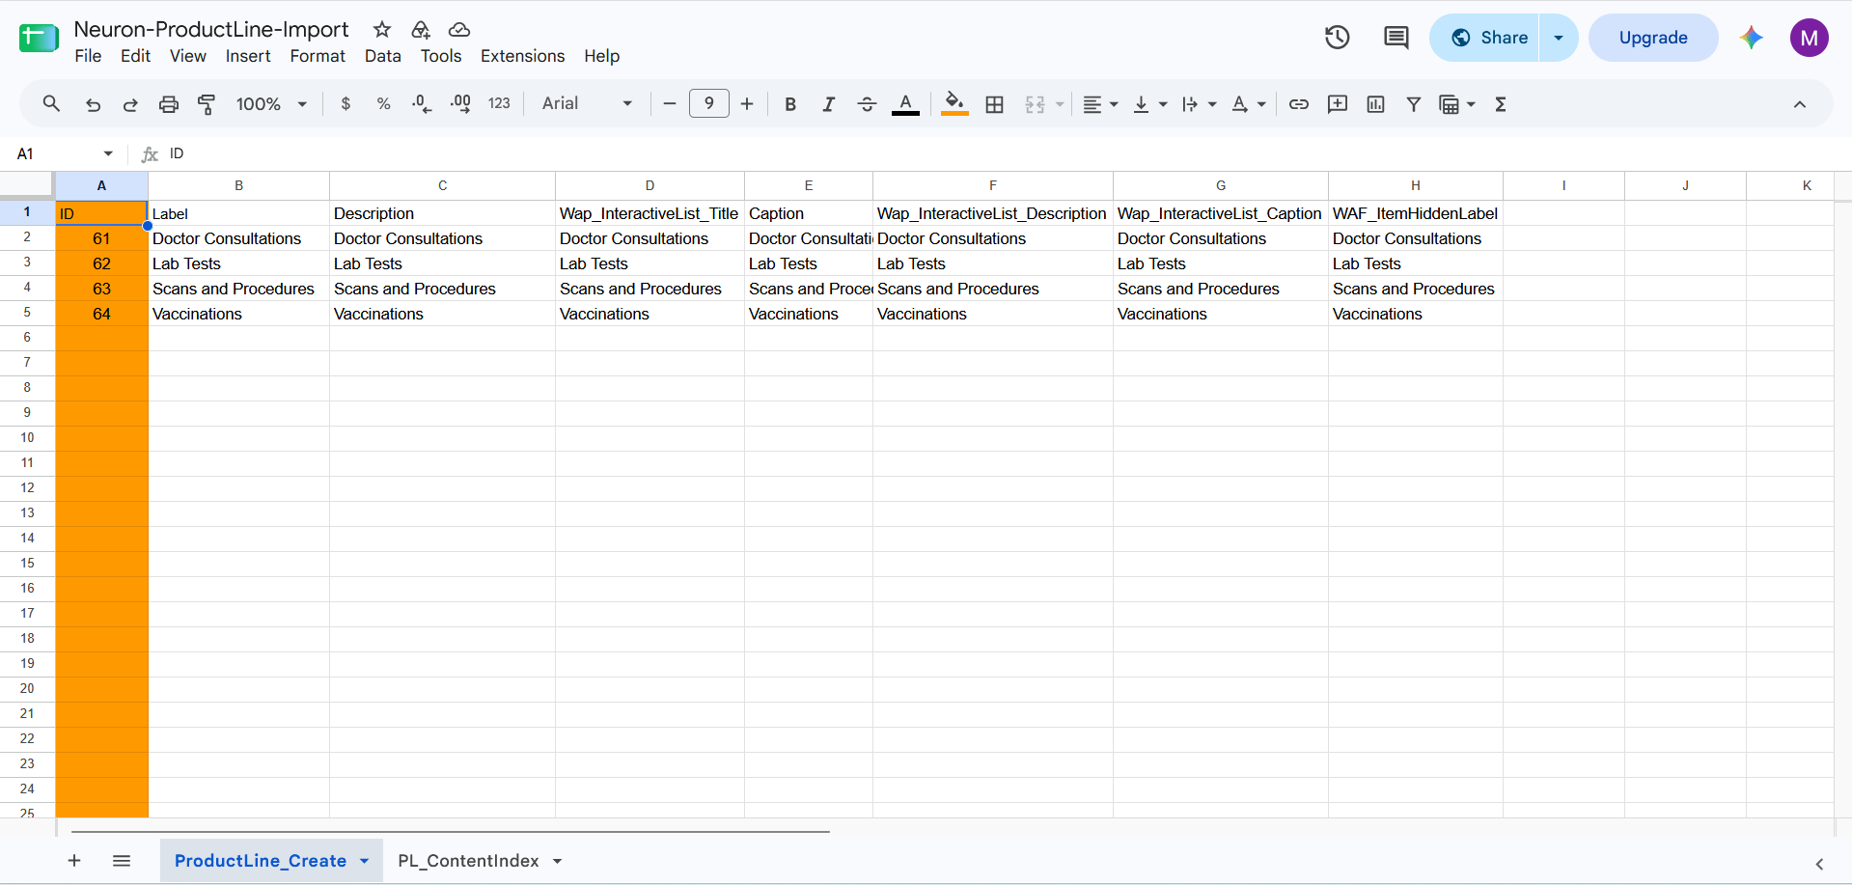The width and height of the screenshot is (1852, 885).
Task: Open the File menu
Action: [x=88, y=56]
